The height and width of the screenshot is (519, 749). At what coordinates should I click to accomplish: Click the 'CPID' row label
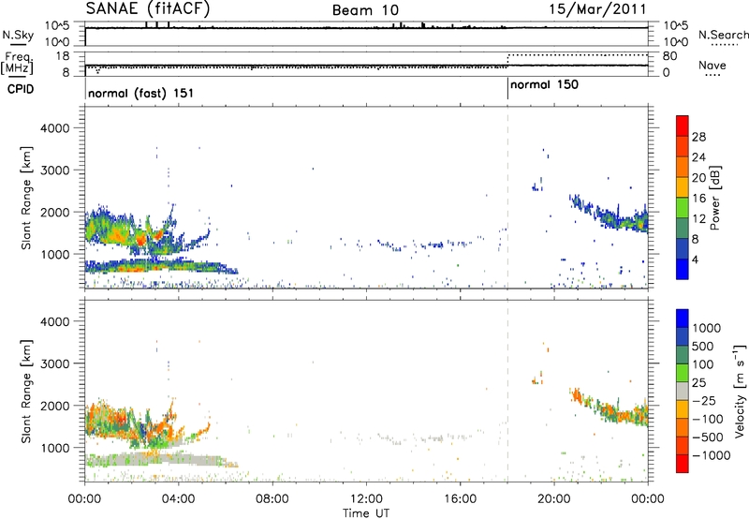tap(21, 89)
